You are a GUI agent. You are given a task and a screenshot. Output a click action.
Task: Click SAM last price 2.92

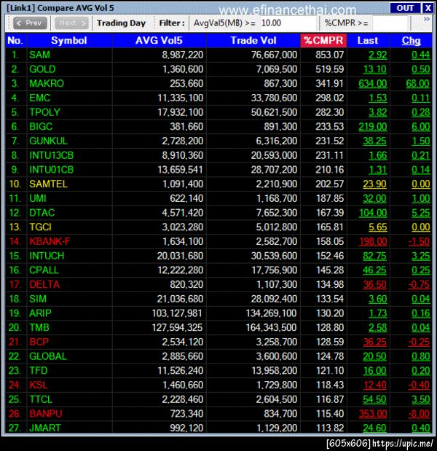[x=378, y=55]
